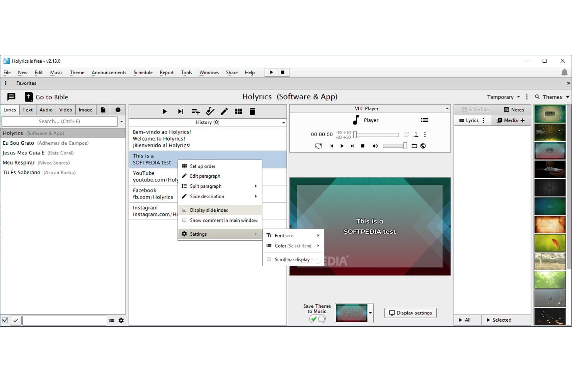Enable the Scroll bar display checkbox
The image size is (572, 382).
pos(269,259)
